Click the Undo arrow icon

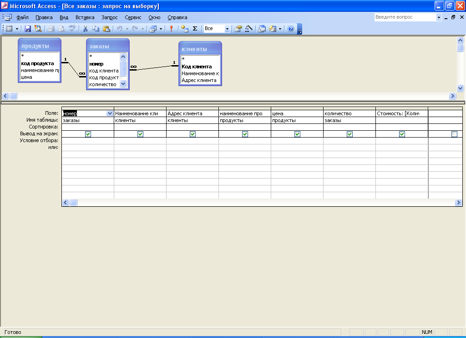120,29
